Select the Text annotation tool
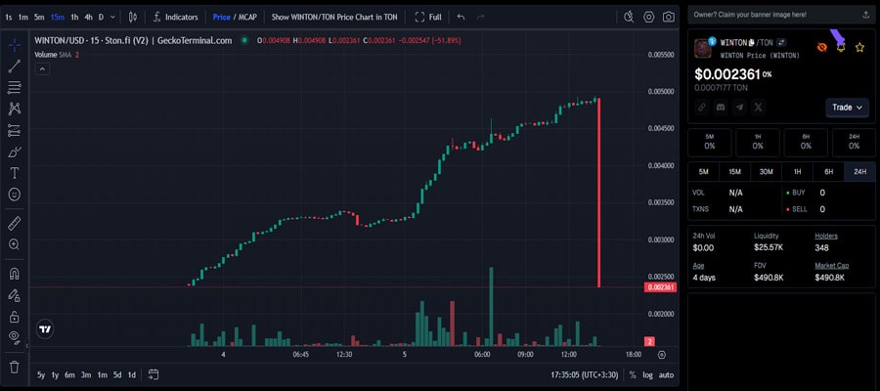 tap(15, 173)
